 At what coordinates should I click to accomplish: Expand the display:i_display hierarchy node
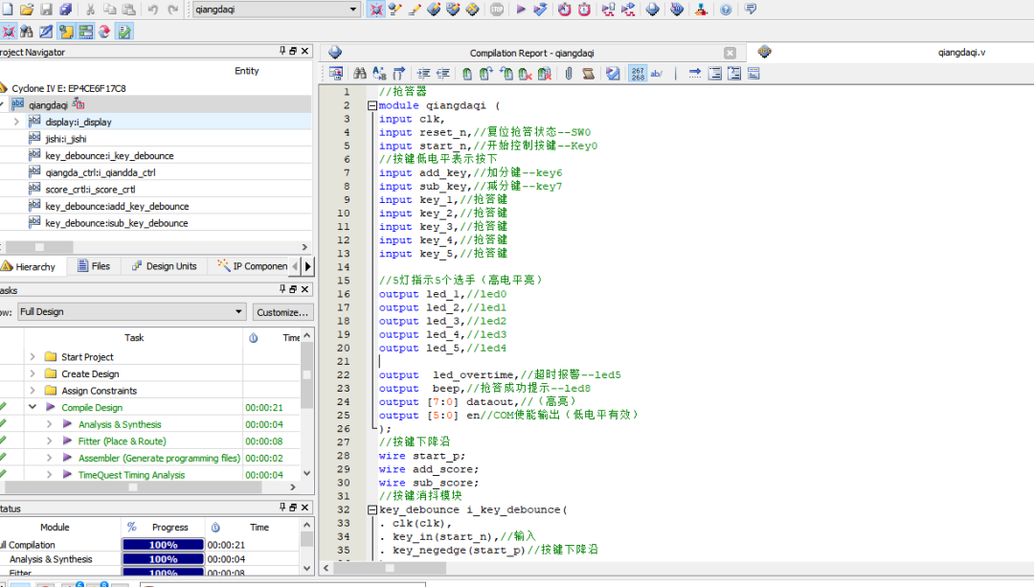[16, 122]
